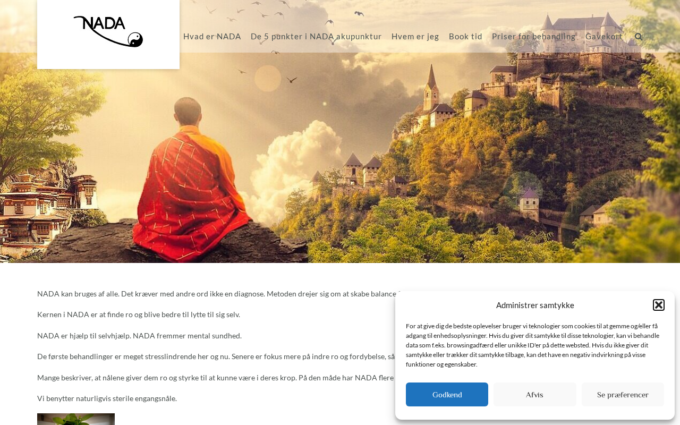Click the paragraph starting Kernen i NADA
This screenshot has width=680, height=425.
pyautogui.click(x=139, y=314)
